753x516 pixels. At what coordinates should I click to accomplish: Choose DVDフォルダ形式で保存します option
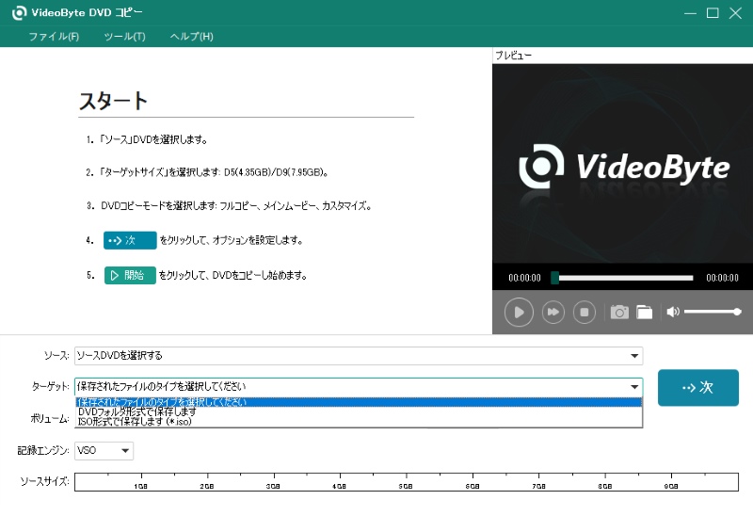(359, 411)
